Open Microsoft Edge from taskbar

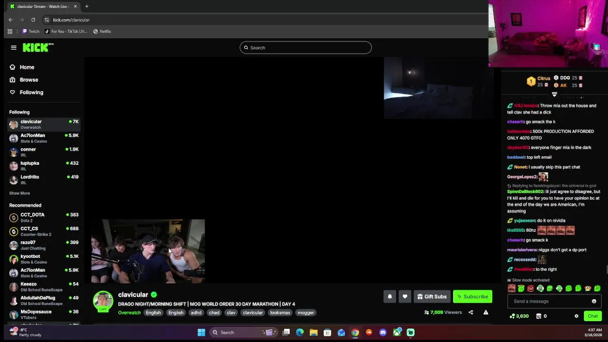(300, 332)
